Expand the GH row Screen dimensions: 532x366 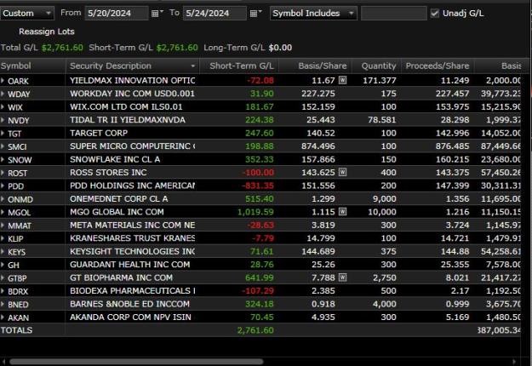pyautogui.click(x=3, y=265)
